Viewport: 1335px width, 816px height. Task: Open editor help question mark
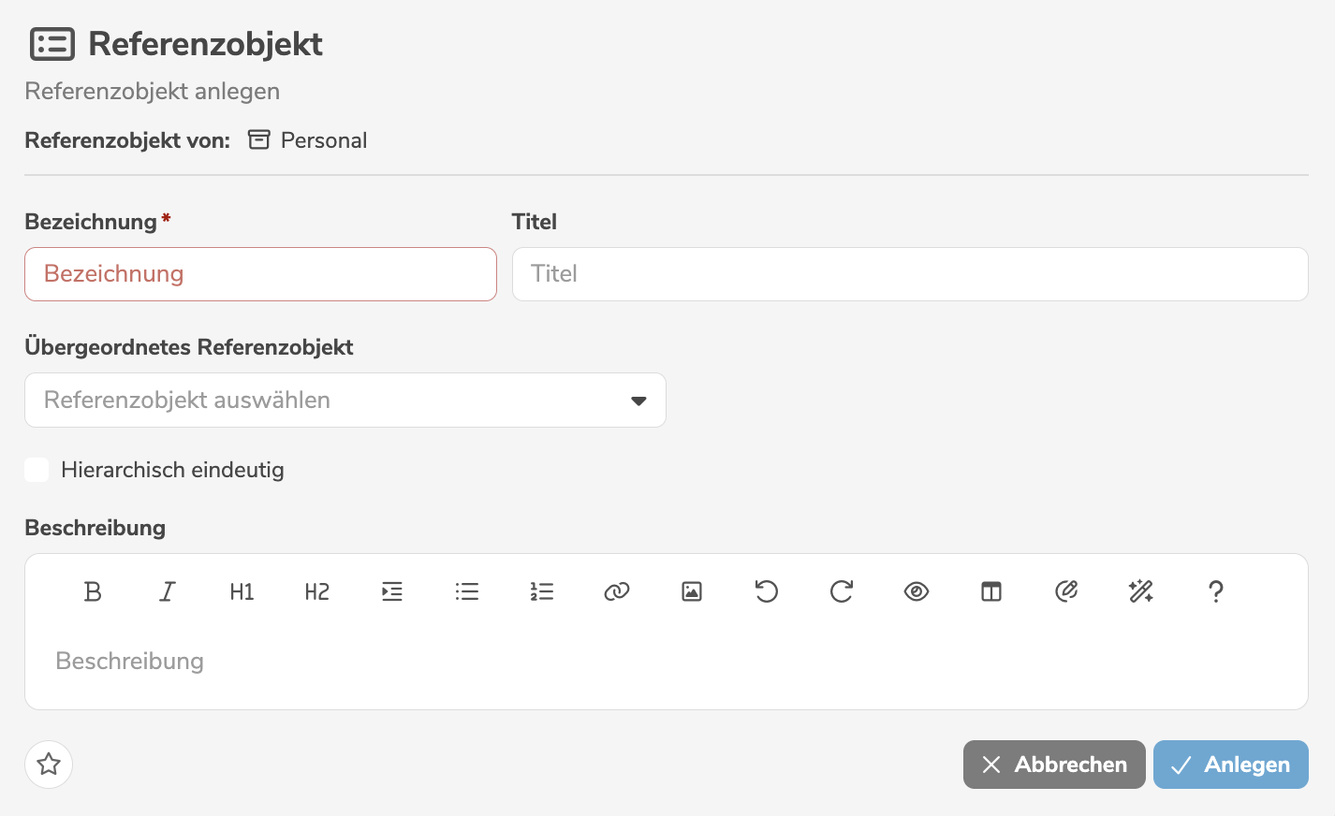[x=1216, y=591]
